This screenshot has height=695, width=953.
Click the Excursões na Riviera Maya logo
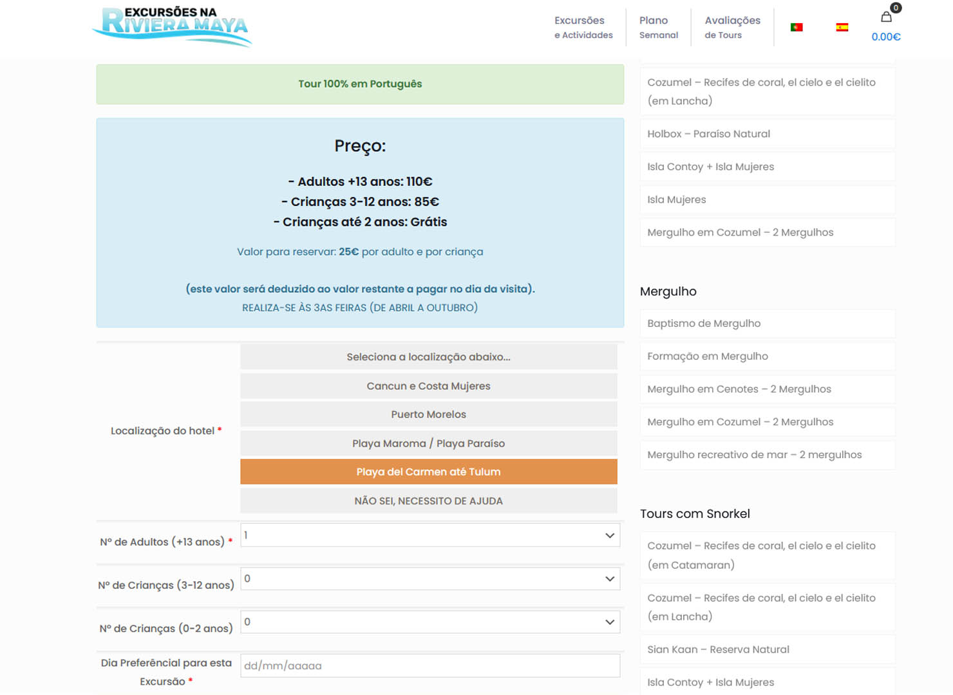[x=173, y=26]
